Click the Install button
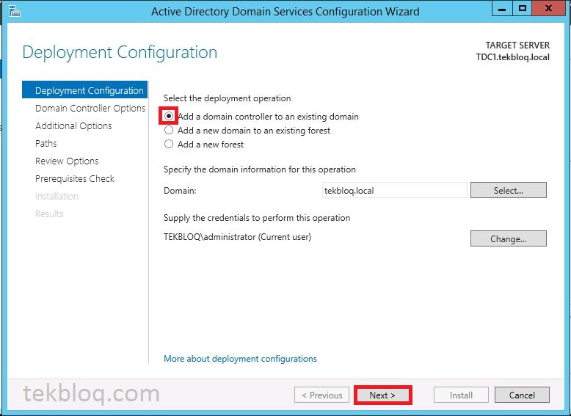The image size is (571, 416). pyautogui.click(x=461, y=395)
